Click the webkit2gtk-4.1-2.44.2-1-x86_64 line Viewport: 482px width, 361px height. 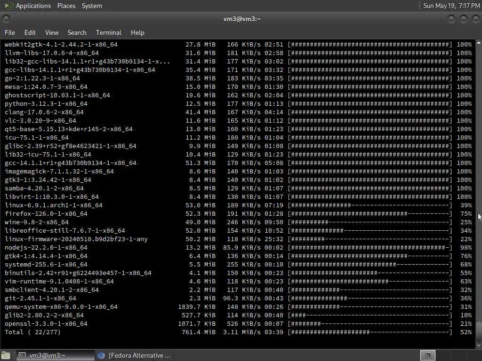(x=238, y=45)
